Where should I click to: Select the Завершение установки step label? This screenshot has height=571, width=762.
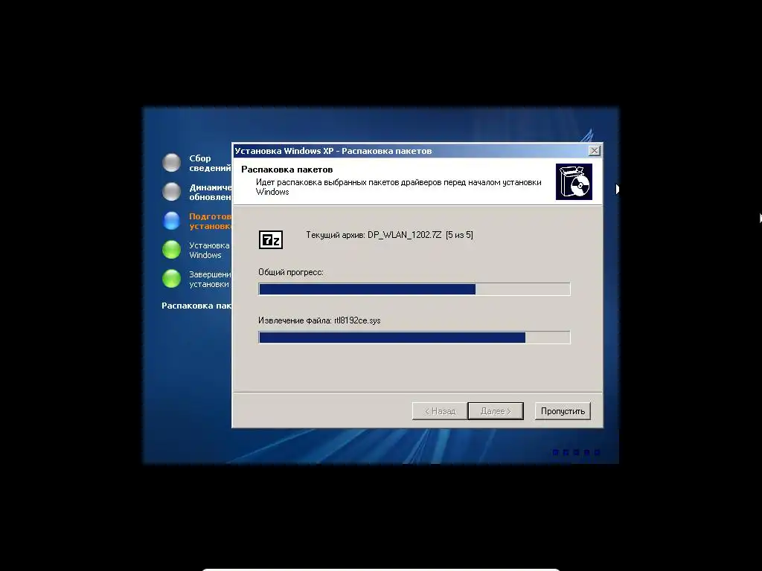(210, 280)
